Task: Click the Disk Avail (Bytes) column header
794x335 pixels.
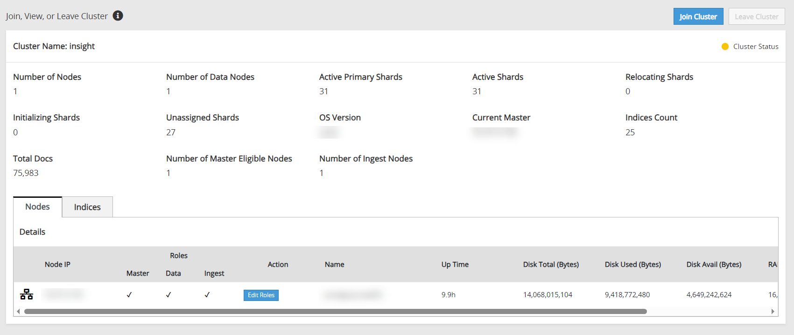Action: coord(714,265)
